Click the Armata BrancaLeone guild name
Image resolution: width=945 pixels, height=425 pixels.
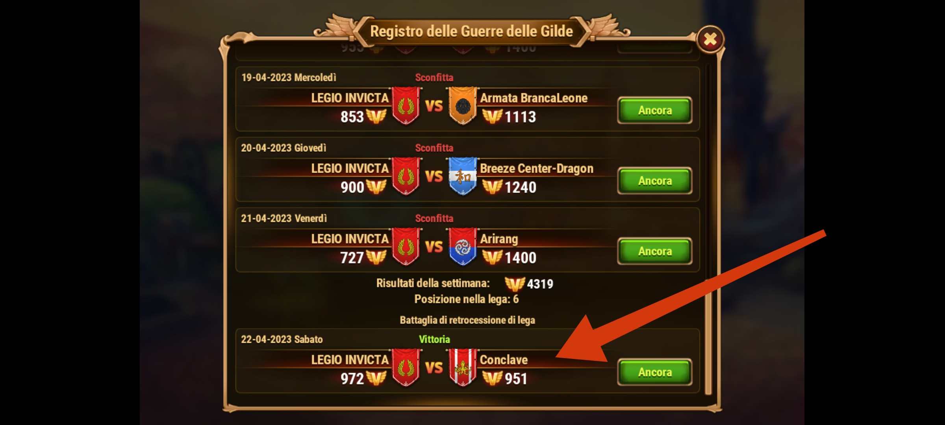[534, 98]
